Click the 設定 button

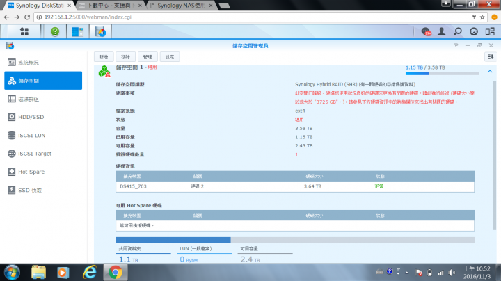(169, 57)
